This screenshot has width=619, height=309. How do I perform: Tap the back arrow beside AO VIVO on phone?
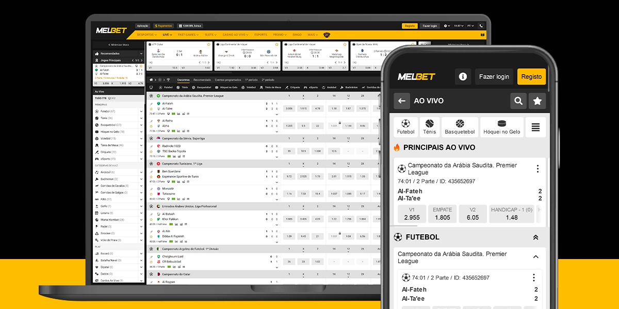point(402,101)
